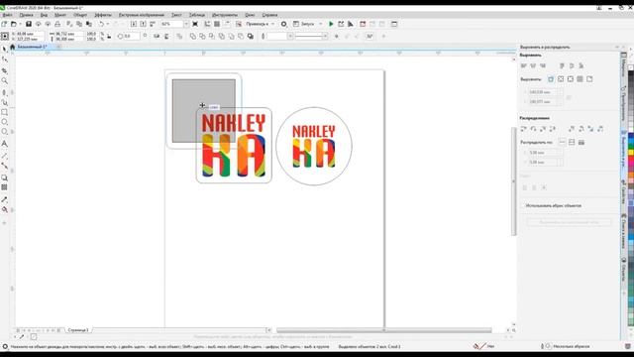
Task: Select the Parallel Dimension line tool
Action: click(x=4, y=156)
